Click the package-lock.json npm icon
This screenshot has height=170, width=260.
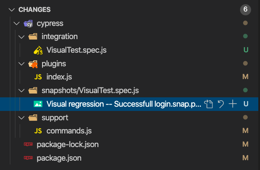point(28,144)
